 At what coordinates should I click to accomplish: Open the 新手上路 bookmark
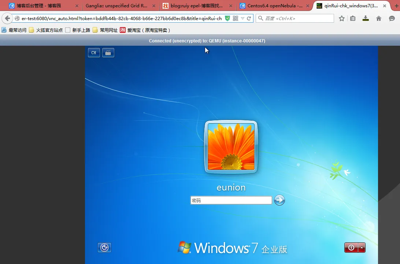(x=78, y=30)
